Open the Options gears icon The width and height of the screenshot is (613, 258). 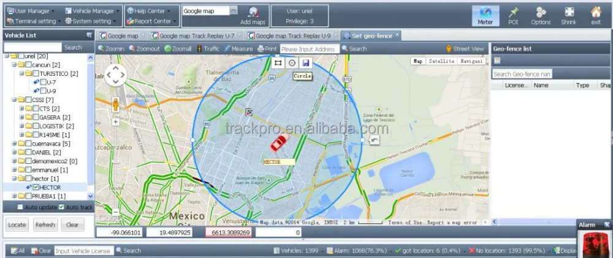coord(541,15)
